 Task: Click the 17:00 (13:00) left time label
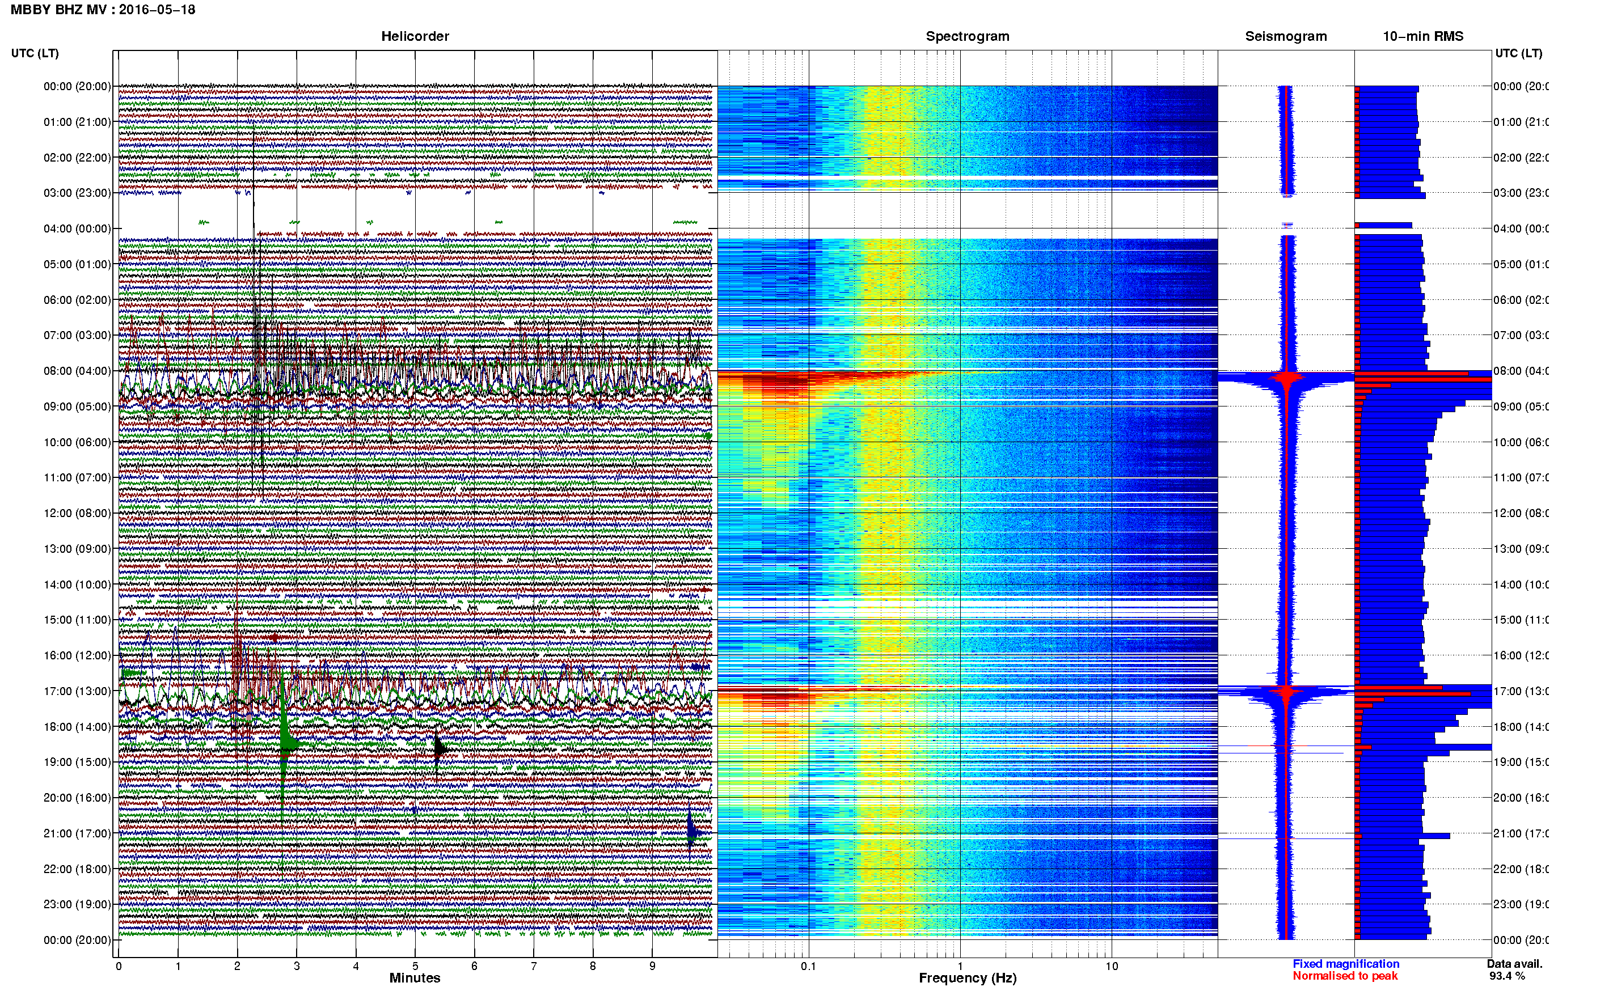tap(77, 691)
